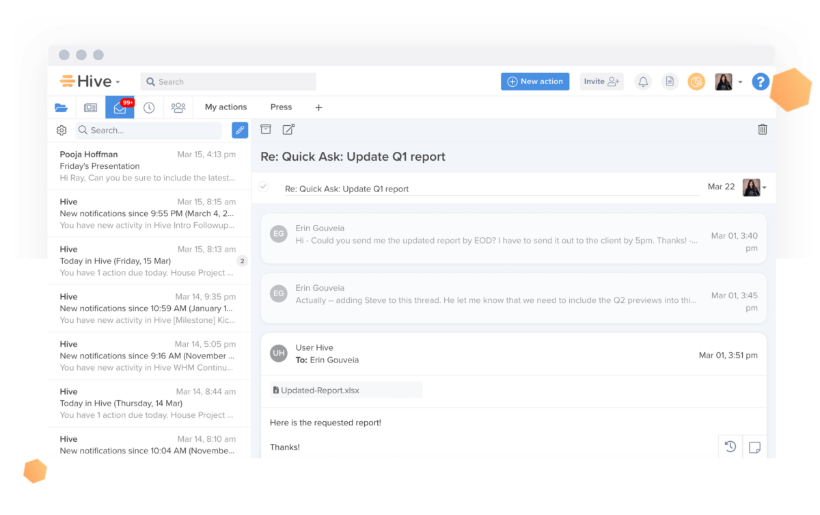
Task: Open Today in Hive (Thursday, 14 Mar) email
Action: 149,404
